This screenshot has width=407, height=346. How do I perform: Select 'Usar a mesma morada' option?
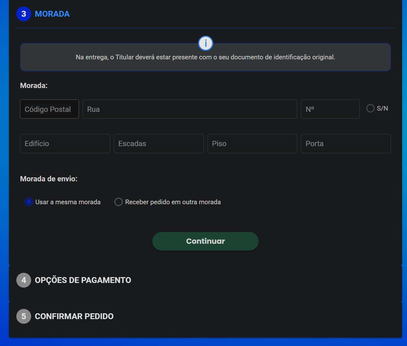pyautogui.click(x=29, y=202)
